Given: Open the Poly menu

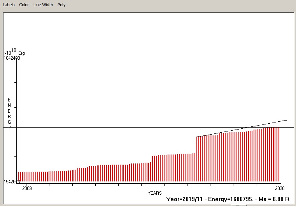Looking at the screenshot, I should 61,5.
